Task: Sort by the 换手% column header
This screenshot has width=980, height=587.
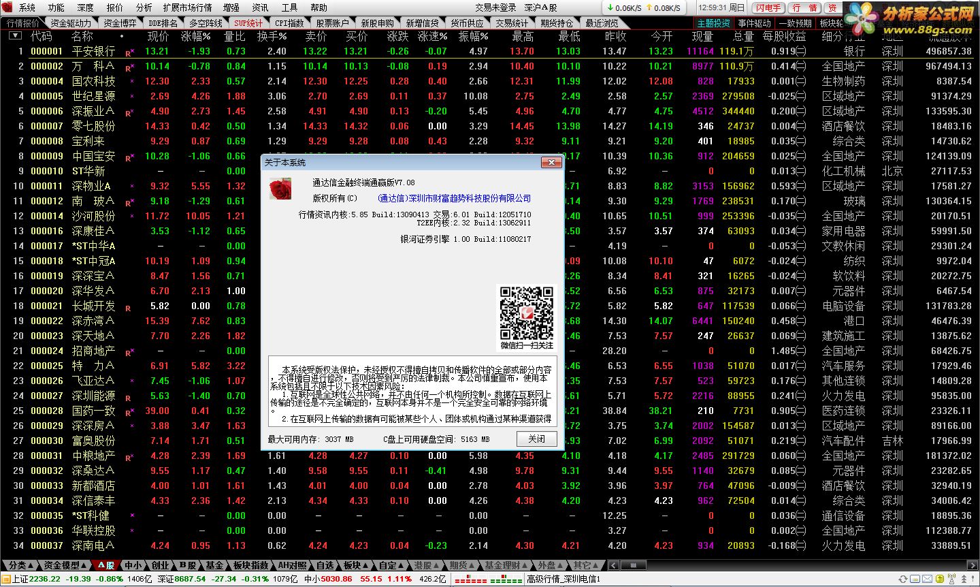Action: (x=272, y=36)
